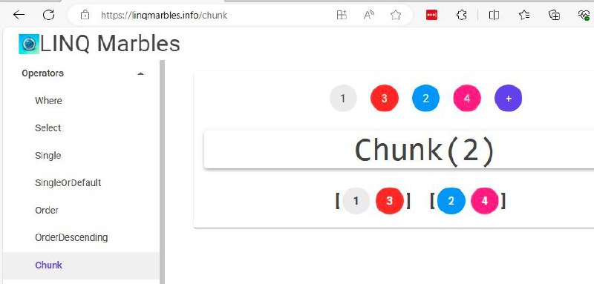594x284 pixels.
Task: Select the Where operator
Action: click(48, 101)
